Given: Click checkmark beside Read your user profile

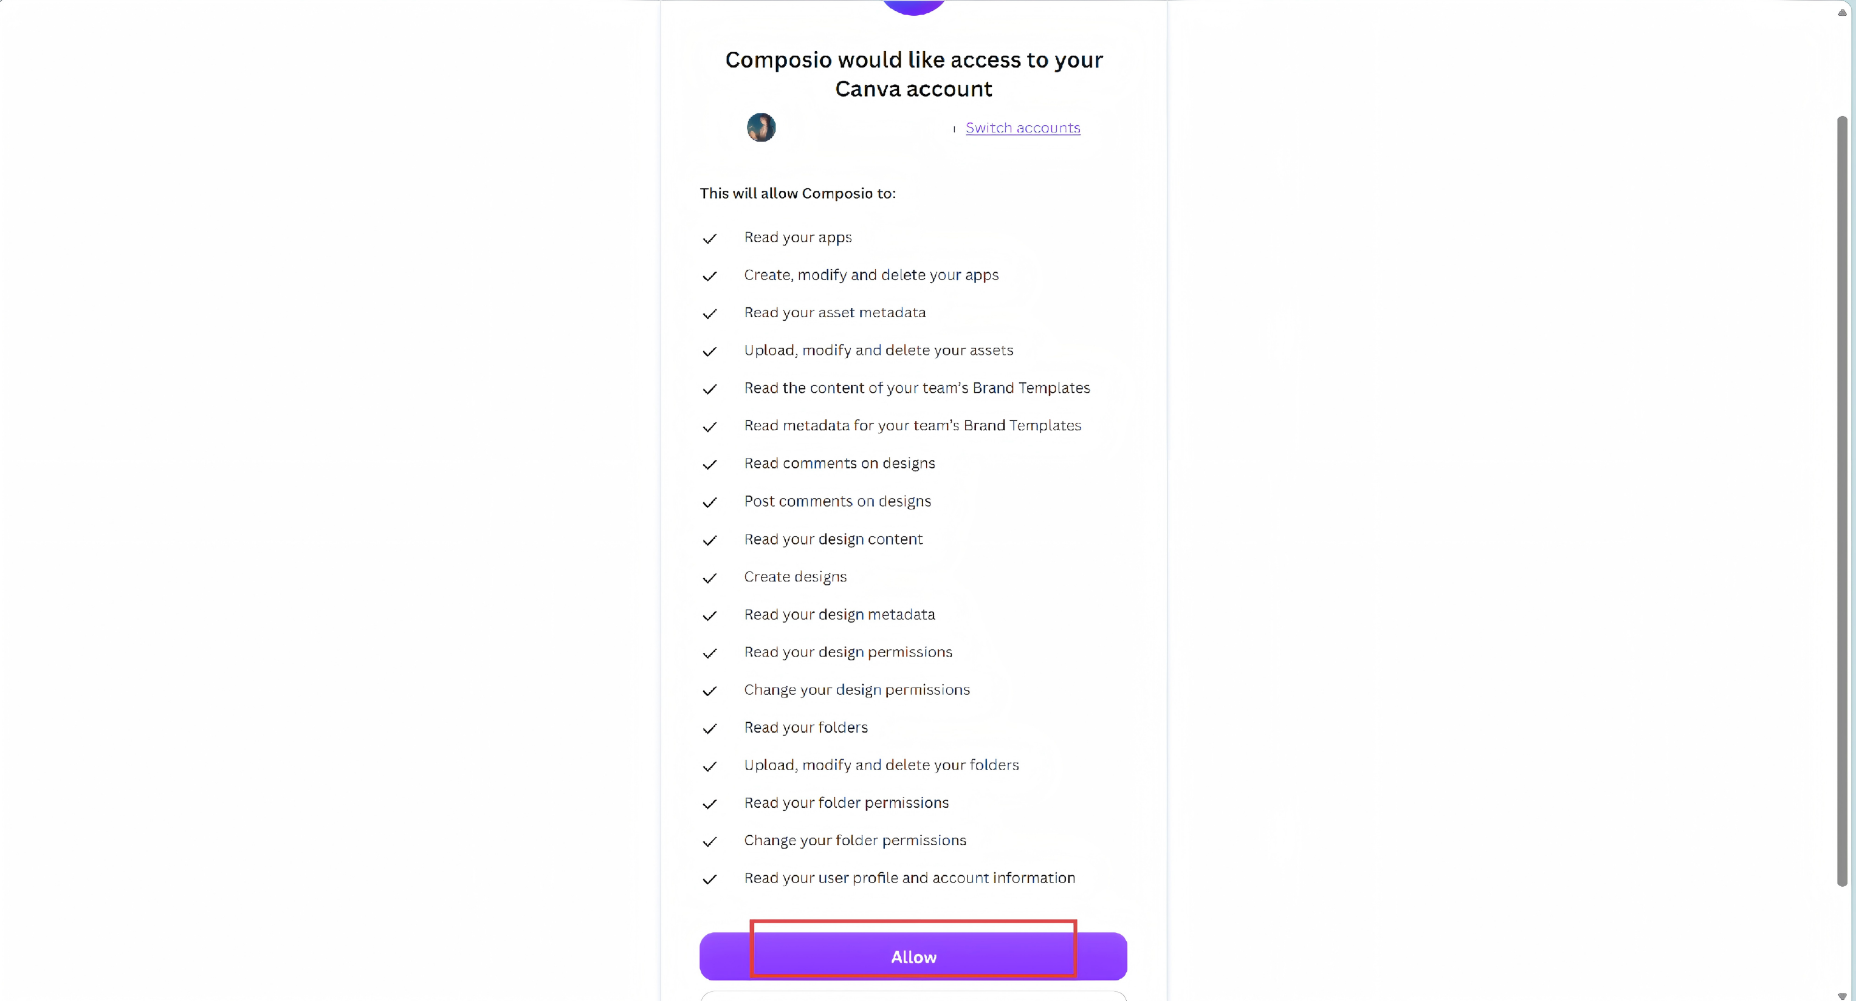Looking at the screenshot, I should (x=710, y=880).
